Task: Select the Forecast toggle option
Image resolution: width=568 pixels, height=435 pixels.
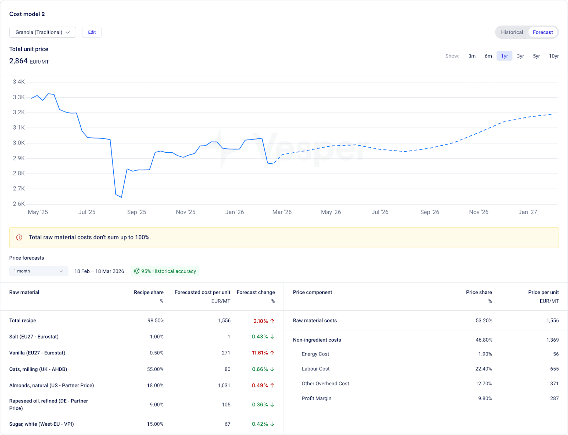Action: coord(542,32)
